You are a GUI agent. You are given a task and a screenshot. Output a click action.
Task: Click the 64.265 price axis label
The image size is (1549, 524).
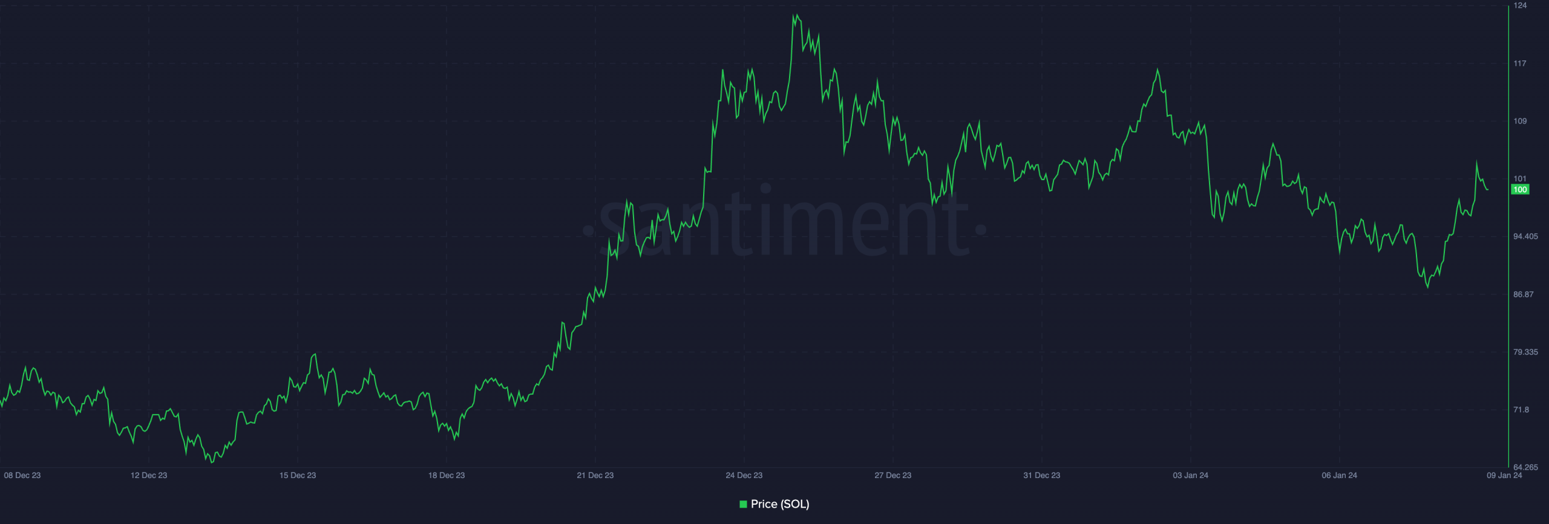pyautogui.click(x=1525, y=467)
